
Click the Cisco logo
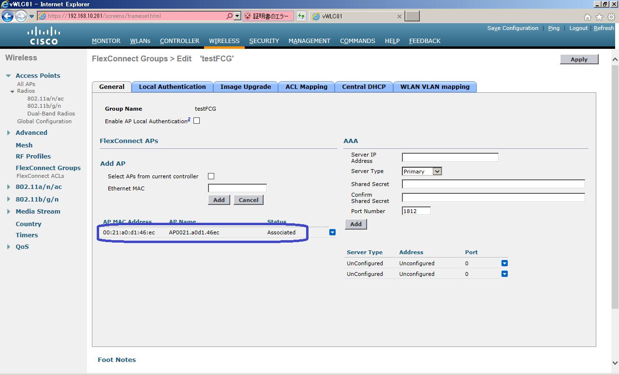(x=44, y=36)
